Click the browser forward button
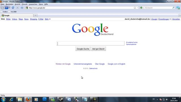Viewport: 181px width, 102px height. (x=7, y=8)
